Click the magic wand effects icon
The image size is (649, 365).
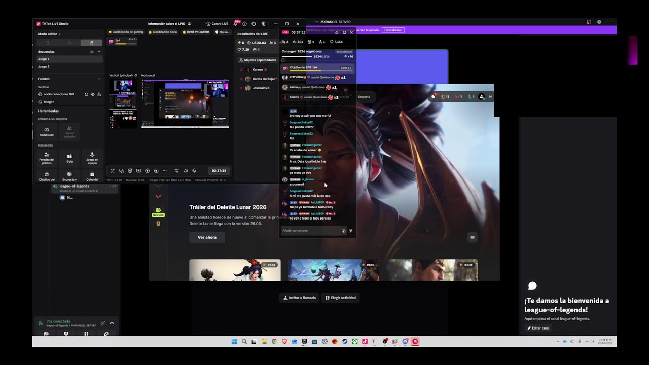pos(113,171)
